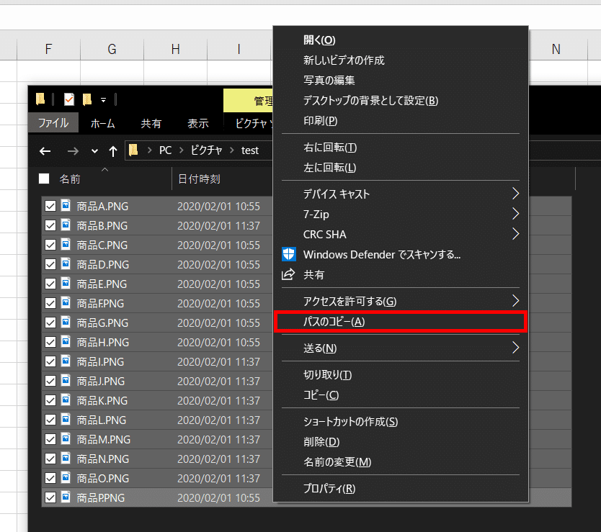Click the folder icon in the Explorer title bar
The height and width of the screenshot is (532, 601).
point(40,99)
